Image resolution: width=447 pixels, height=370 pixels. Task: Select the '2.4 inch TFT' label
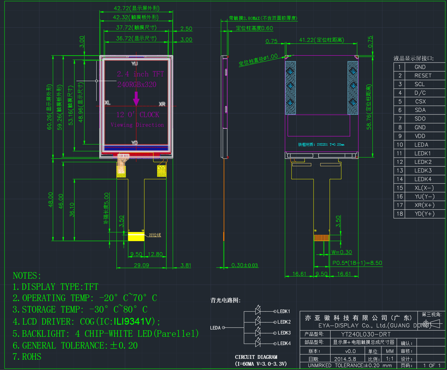pyautogui.click(x=140, y=74)
